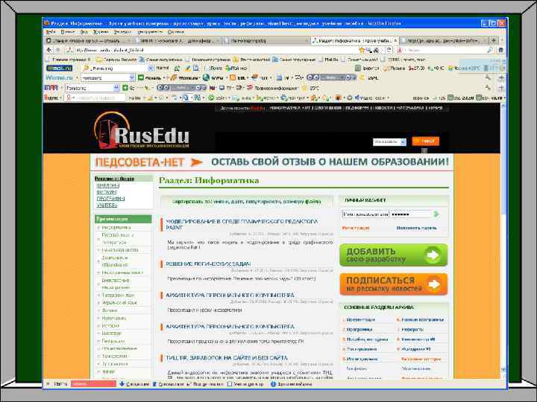Close the find bar with the X icon
The width and height of the screenshot is (537, 402).
point(48,384)
